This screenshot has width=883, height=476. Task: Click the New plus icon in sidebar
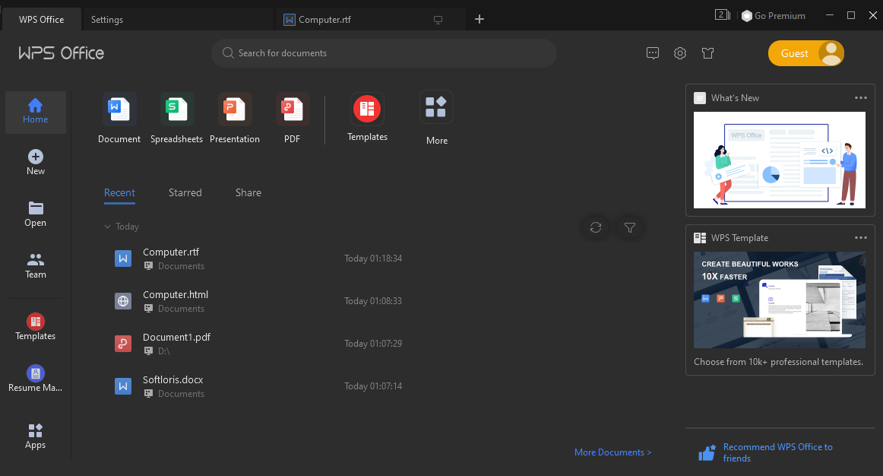pos(36,157)
